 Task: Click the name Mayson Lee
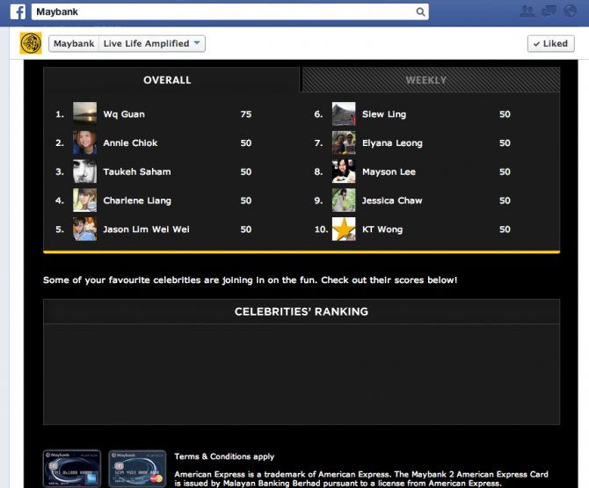[389, 172]
